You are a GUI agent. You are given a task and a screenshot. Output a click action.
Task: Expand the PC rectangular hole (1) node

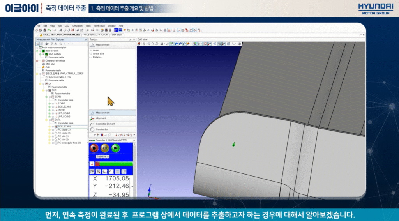[x=53, y=143]
